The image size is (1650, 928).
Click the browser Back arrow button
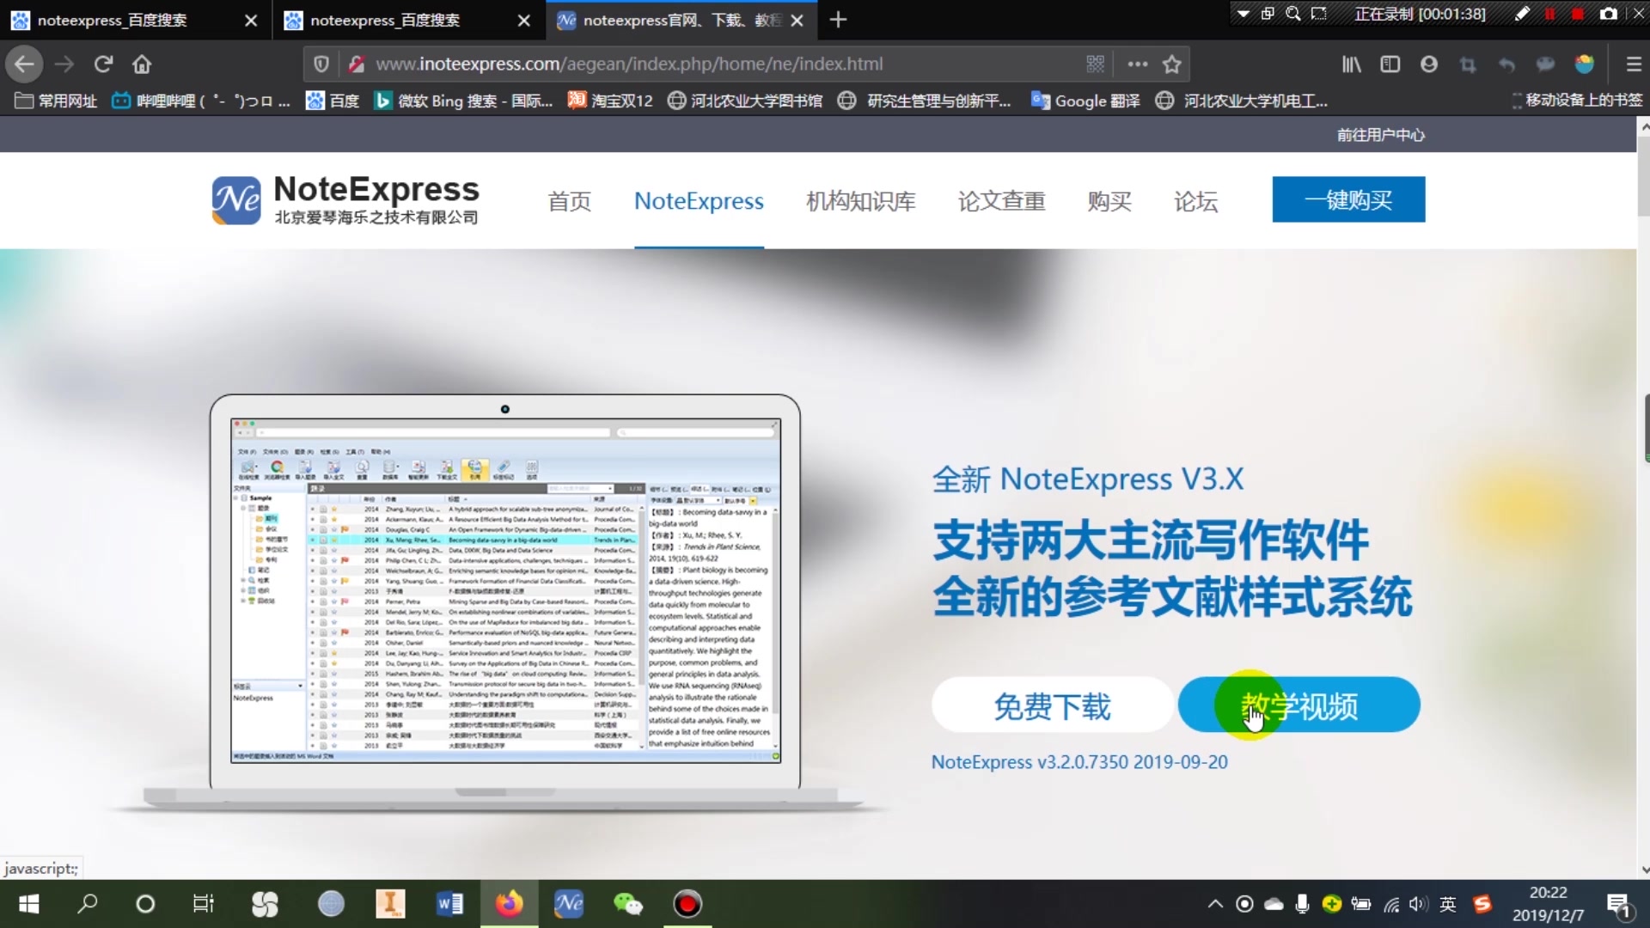coord(24,64)
